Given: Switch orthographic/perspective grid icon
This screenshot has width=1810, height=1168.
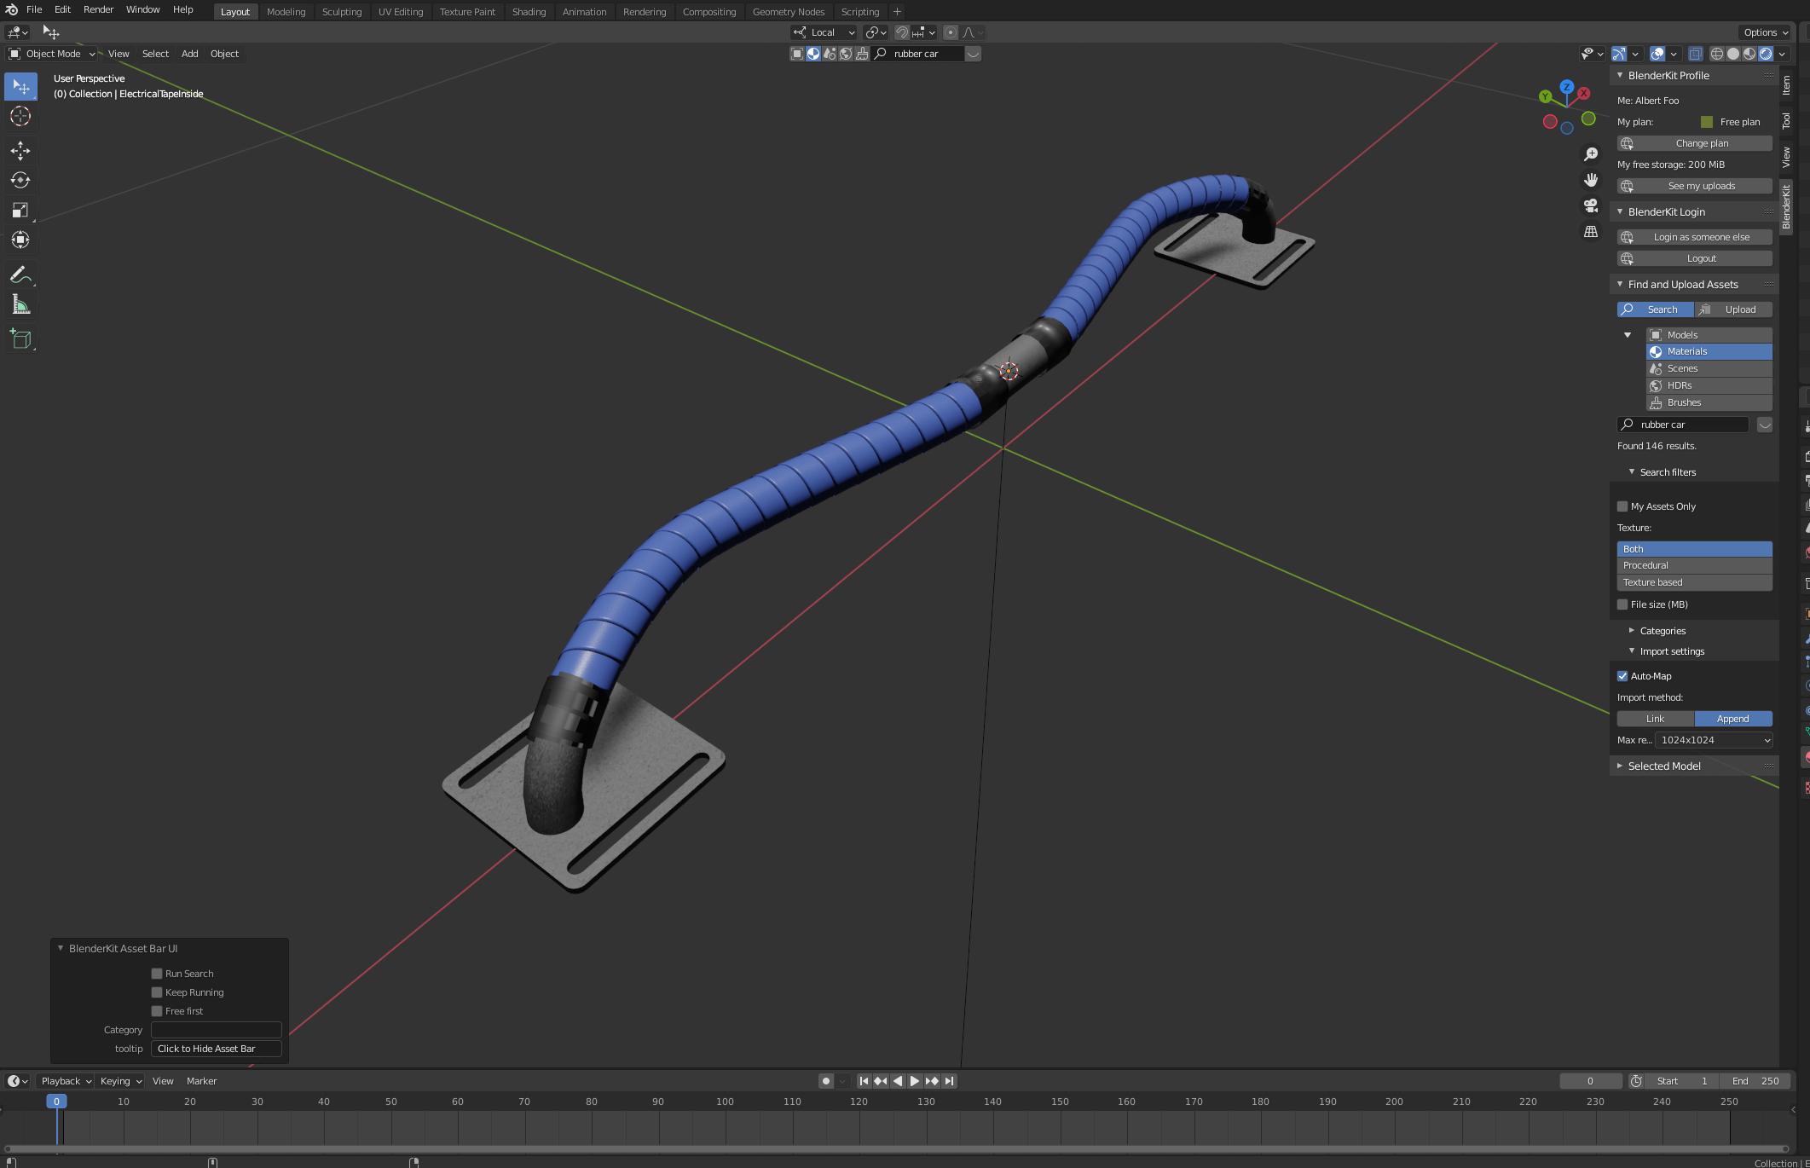Looking at the screenshot, I should pyautogui.click(x=1591, y=232).
